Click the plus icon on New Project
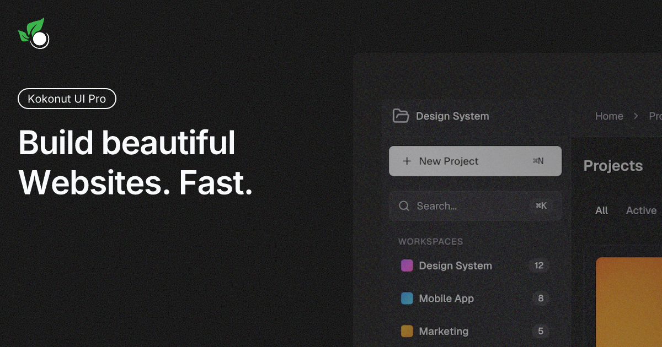Viewport: 662px width, 347px height. coord(407,161)
